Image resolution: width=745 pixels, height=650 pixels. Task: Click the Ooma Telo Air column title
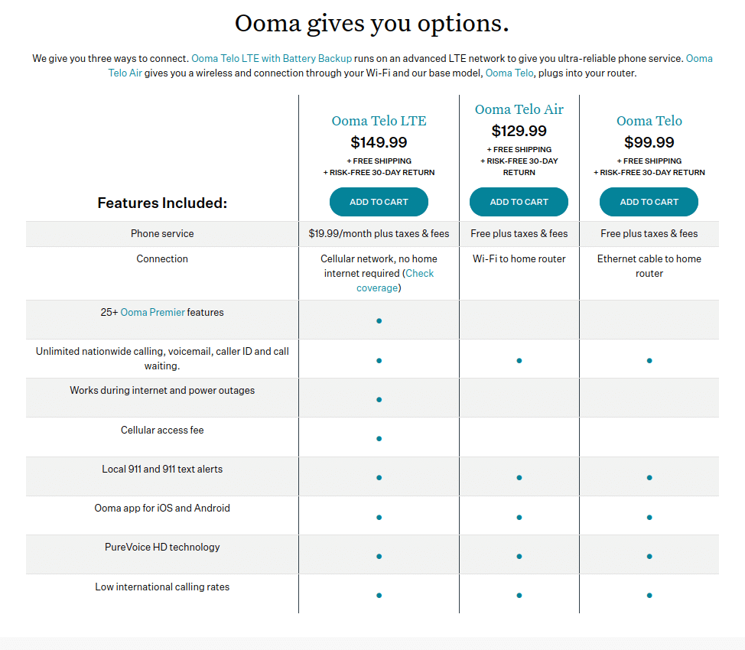pyautogui.click(x=519, y=109)
